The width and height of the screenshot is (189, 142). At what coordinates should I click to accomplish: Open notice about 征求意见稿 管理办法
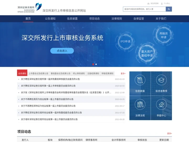[66, 93]
